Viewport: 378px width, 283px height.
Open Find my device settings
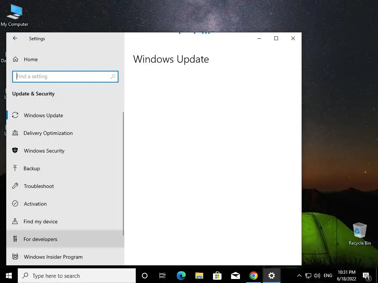(65, 221)
